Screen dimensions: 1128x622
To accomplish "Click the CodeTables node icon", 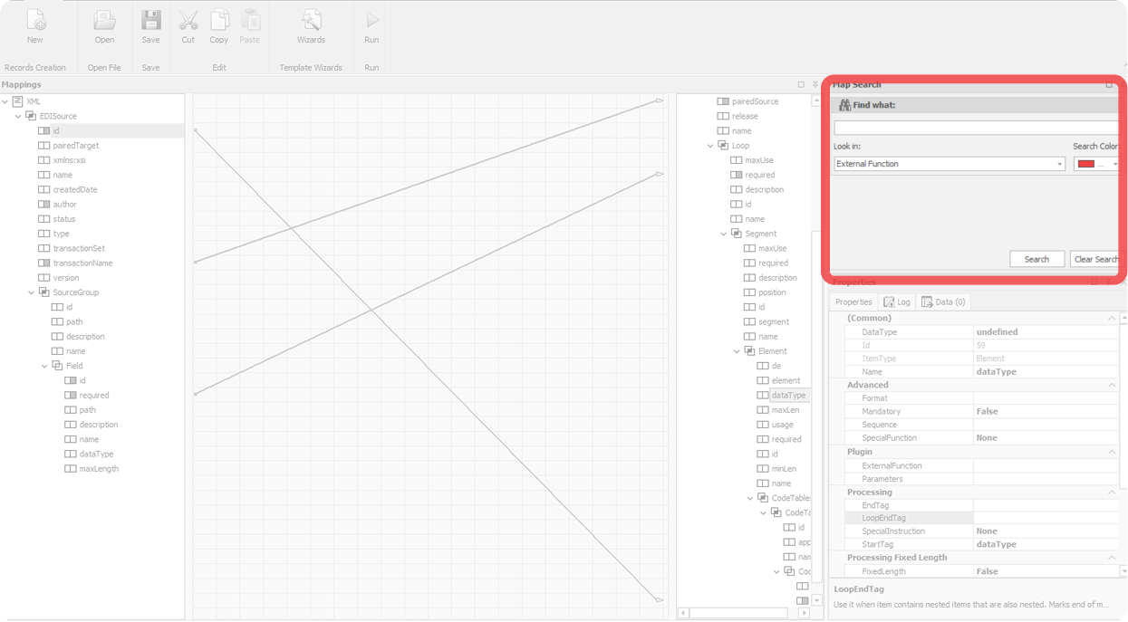I will click(763, 498).
